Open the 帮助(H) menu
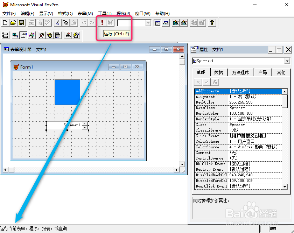The width and height of the screenshot is (294, 233). point(162,14)
